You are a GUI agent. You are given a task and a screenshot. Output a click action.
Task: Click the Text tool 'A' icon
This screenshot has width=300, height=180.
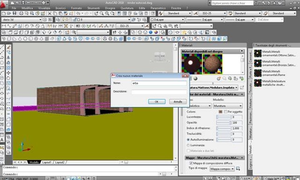(x=2, y=140)
